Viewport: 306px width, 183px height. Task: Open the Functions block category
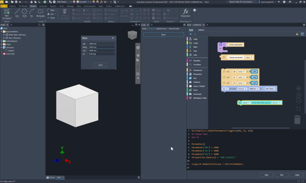(x=197, y=65)
